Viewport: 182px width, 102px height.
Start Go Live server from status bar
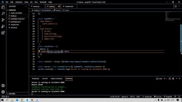point(158,97)
